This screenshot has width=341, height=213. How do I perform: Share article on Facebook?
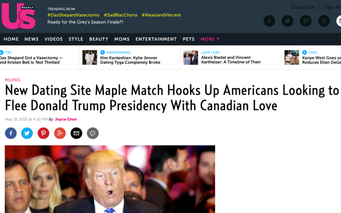point(11,133)
